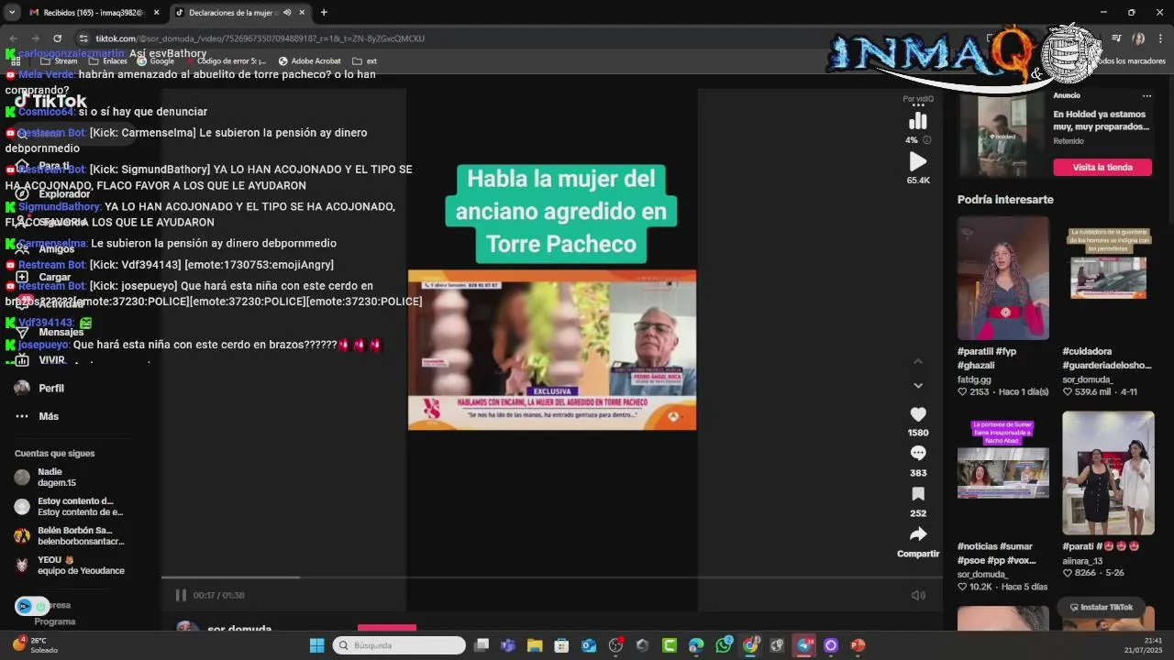This screenshot has width=1174, height=660.
Task: Open the Chrome profile avatar icon
Action: coord(1138,38)
